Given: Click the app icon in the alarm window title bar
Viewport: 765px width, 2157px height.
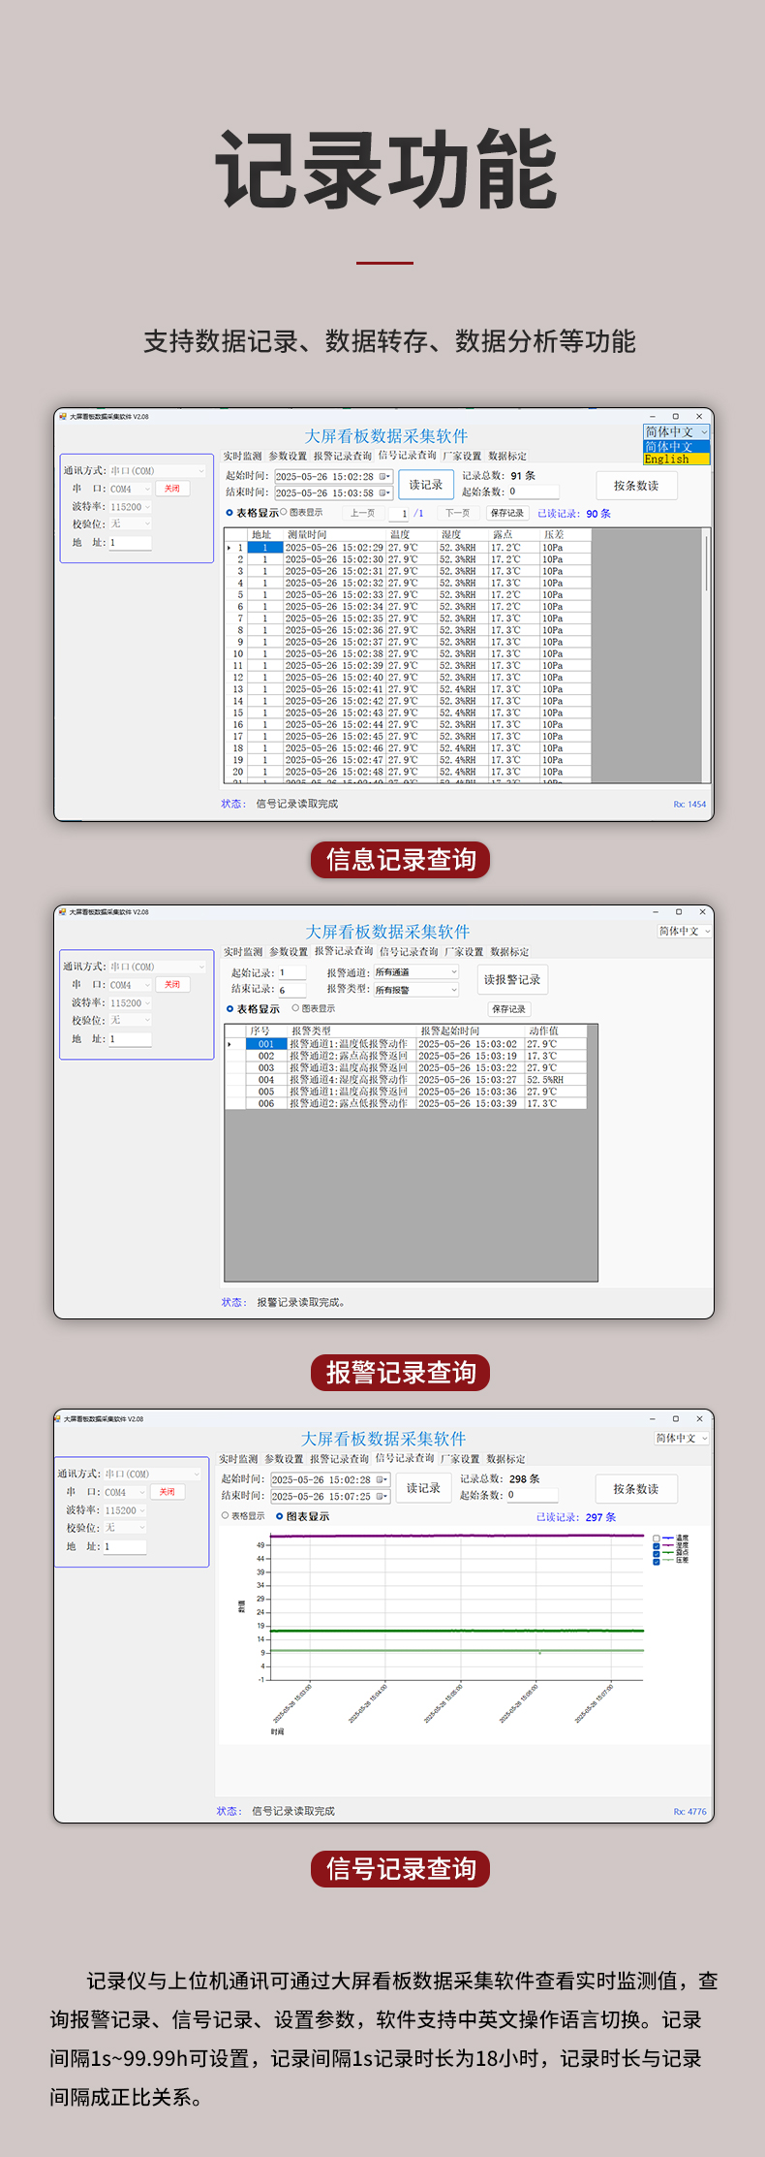Looking at the screenshot, I should point(62,911).
